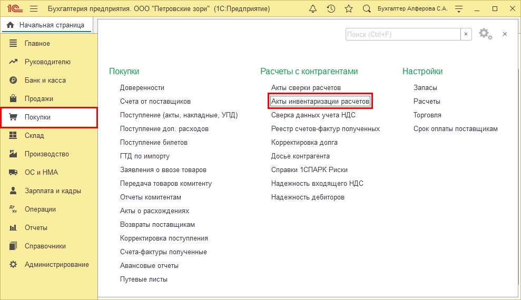Image resolution: width=521 pixels, height=300 pixels.
Task: Open Передача товаров комитенту
Action: click(x=166, y=184)
